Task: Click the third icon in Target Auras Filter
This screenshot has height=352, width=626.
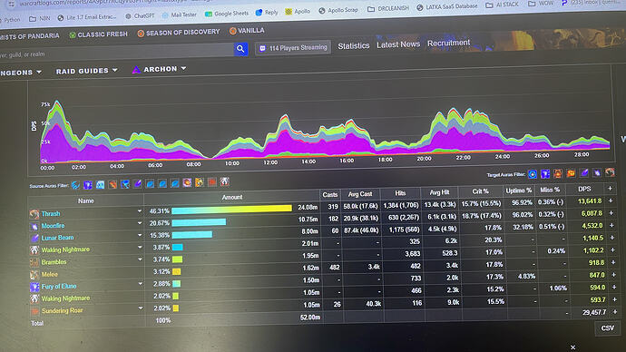Action: 558,173
